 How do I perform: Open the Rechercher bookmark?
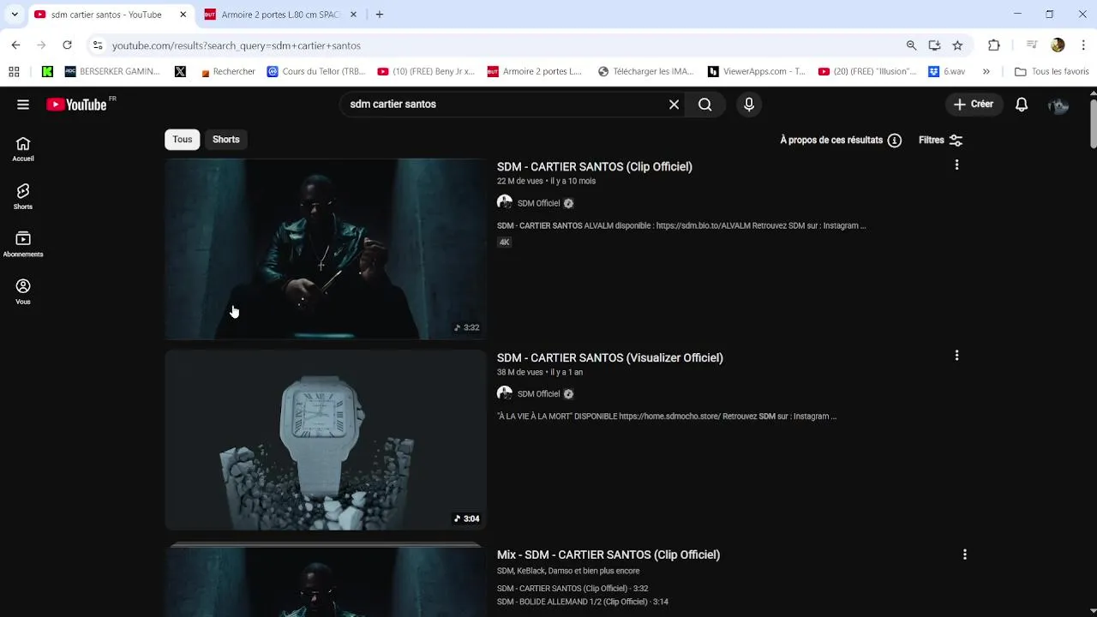click(227, 72)
